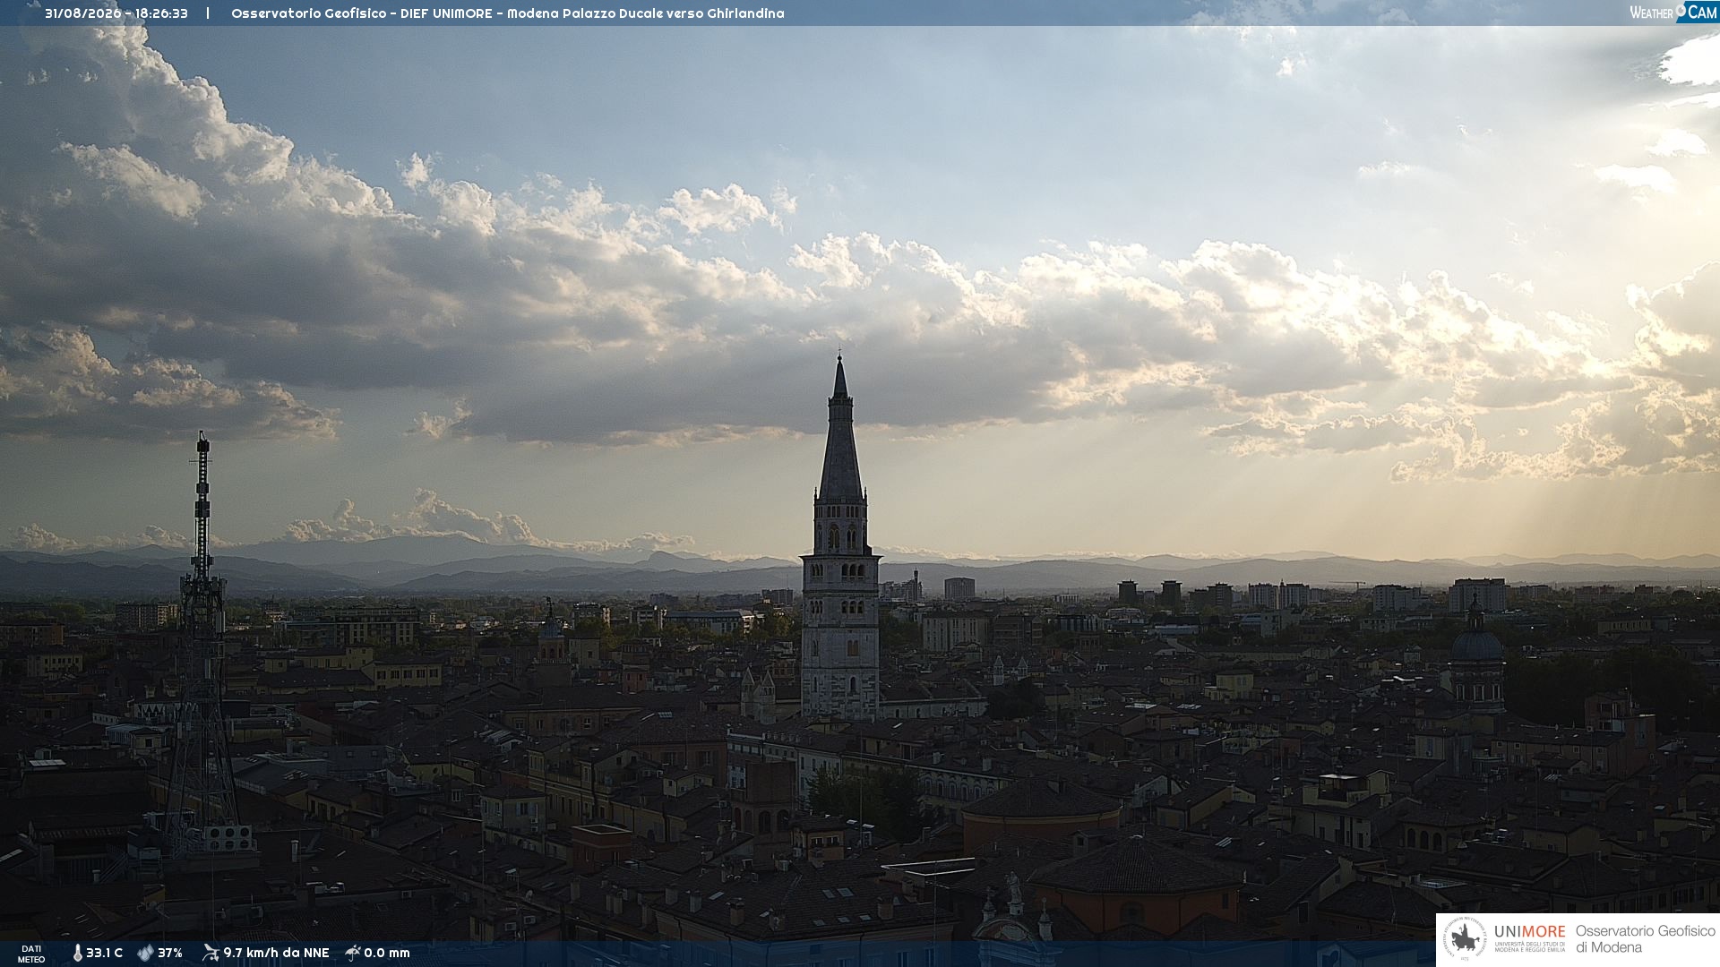Click the 9.7 km/h da NNE wind reading
This screenshot has width=1720, height=967.
click(276, 953)
